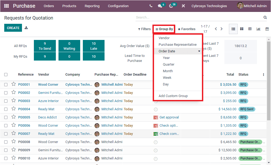This screenshot has width=271, height=165.
Task: Open the Filters dropdown
Action: (144, 29)
